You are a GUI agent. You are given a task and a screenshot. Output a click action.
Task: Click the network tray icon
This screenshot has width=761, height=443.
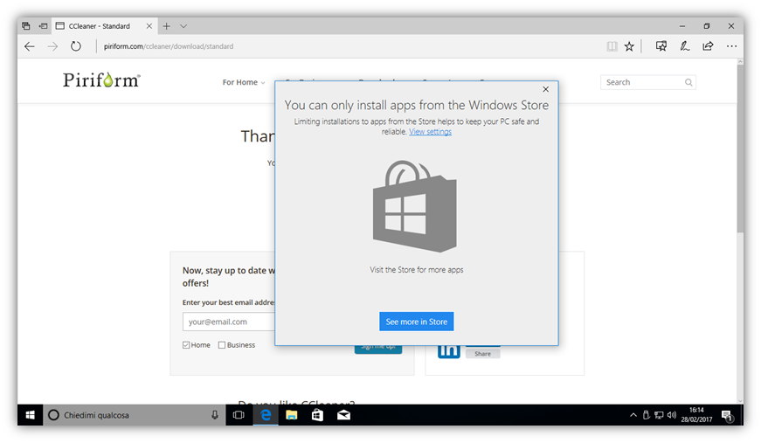pos(659,415)
